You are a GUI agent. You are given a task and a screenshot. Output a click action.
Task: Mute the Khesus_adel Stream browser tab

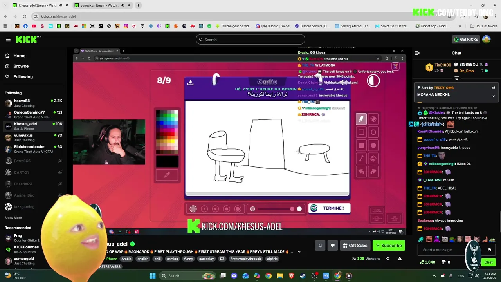[61, 5]
